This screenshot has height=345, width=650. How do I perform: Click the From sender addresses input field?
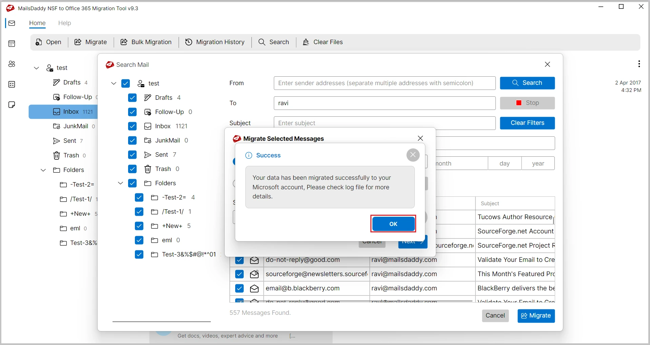pos(384,83)
